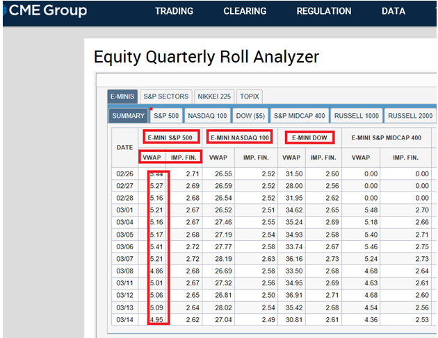Select the 02/27 date cell
The image size is (438, 338).
[x=124, y=186]
